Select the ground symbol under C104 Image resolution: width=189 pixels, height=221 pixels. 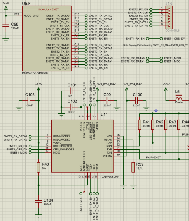pos(38,216)
